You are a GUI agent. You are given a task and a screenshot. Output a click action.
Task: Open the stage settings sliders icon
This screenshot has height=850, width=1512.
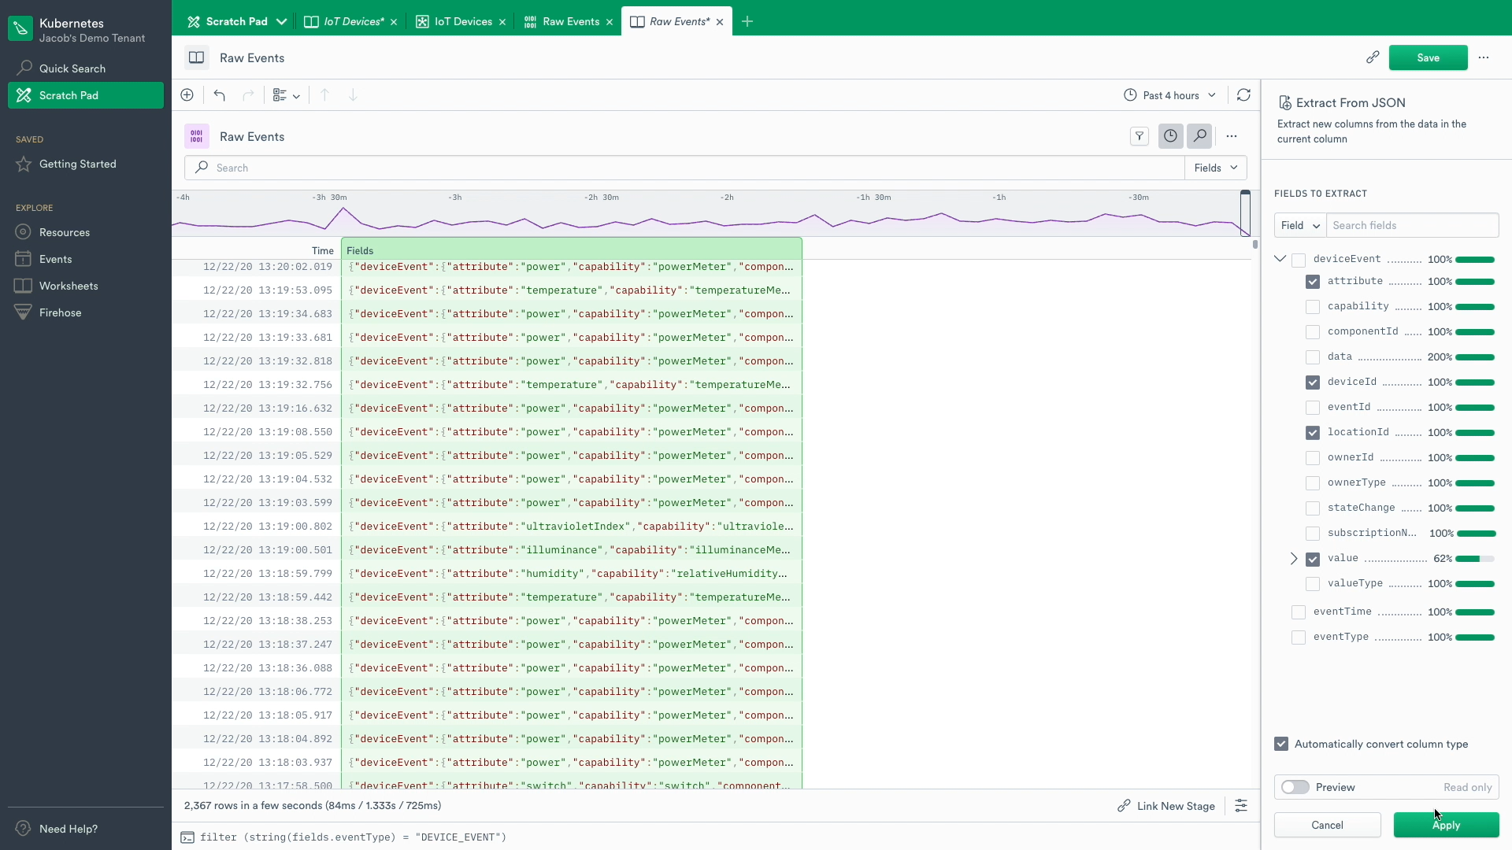1241,806
